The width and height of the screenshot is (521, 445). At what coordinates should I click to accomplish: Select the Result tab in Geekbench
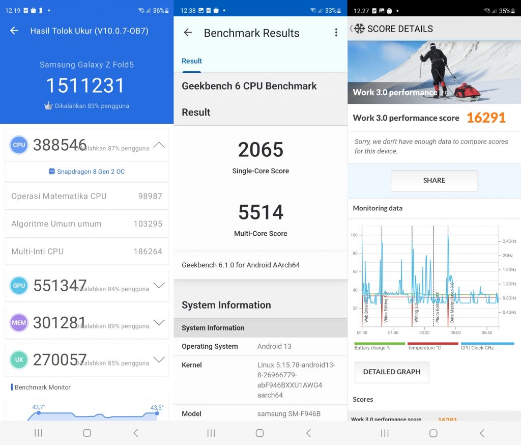[x=192, y=61]
